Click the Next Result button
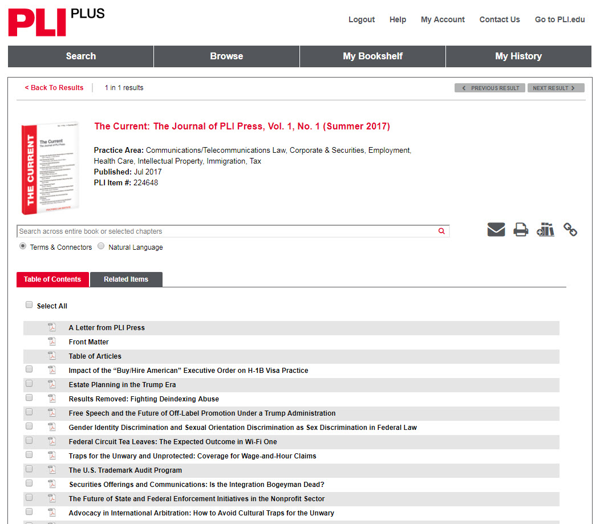Screen dimensions: 604x524 pyautogui.click(x=556, y=88)
